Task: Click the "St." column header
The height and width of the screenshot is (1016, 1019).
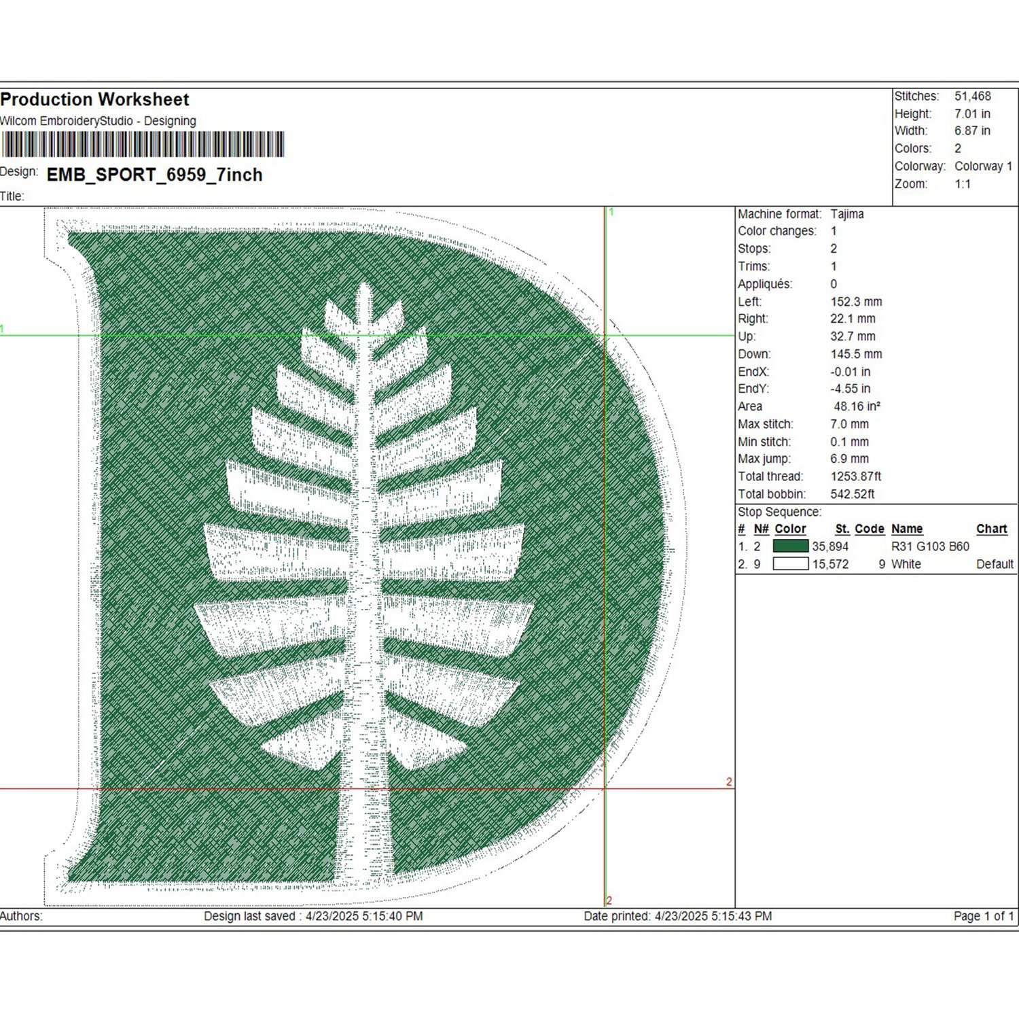Action: pyautogui.click(x=842, y=529)
